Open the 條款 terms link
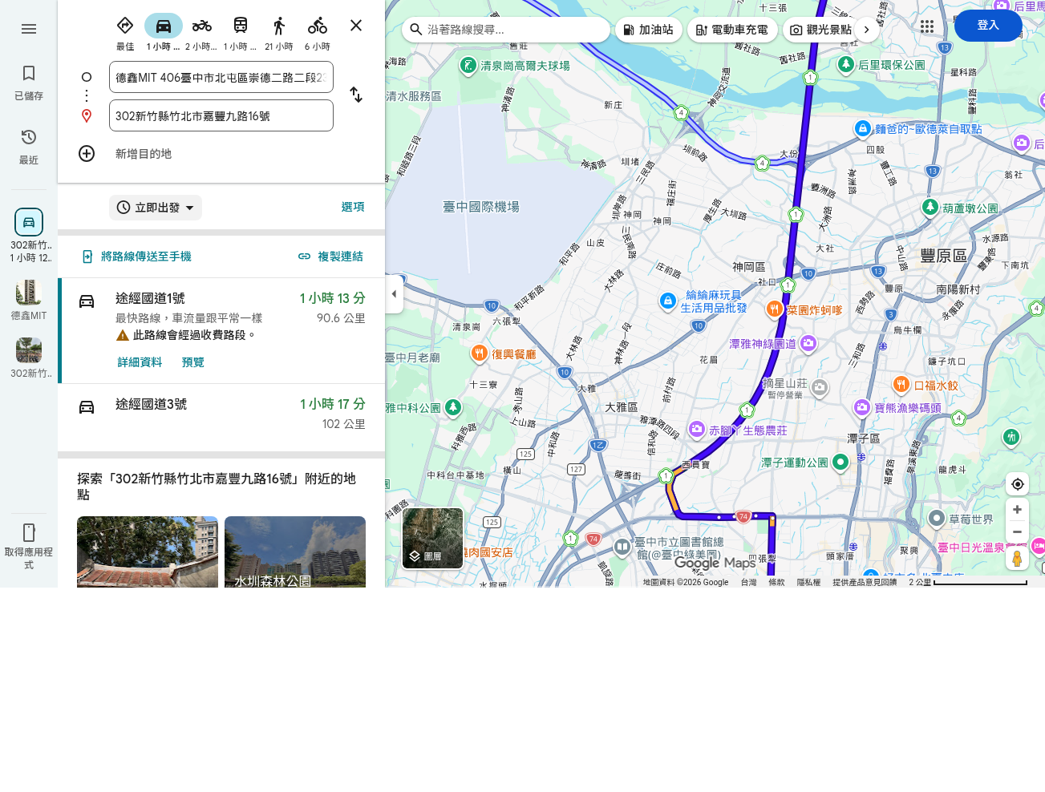Image resolution: width=1045 pixels, height=792 pixels. click(x=776, y=582)
